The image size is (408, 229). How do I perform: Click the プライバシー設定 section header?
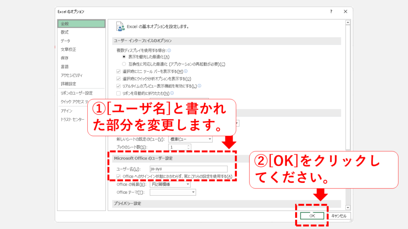coord(227,204)
